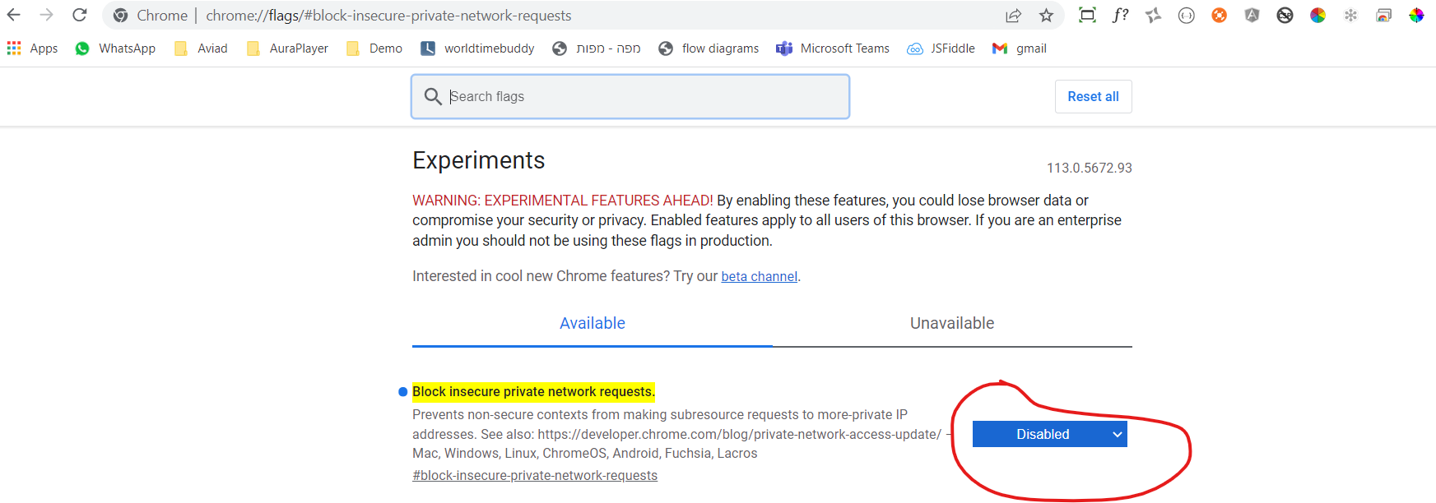The width and height of the screenshot is (1436, 503).
Task: Click the version number 113.0.5672.93
Action: tap(1090, 168)
